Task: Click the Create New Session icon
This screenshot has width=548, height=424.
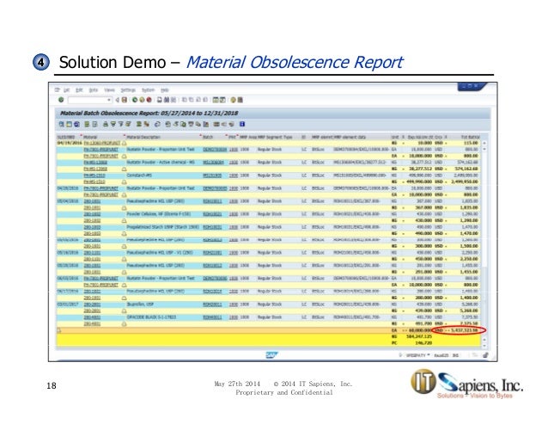Action: click(216, 100)
